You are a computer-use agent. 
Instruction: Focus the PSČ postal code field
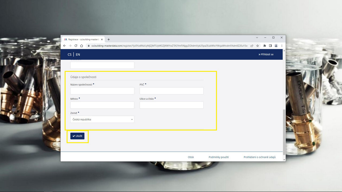pos(172,91)
